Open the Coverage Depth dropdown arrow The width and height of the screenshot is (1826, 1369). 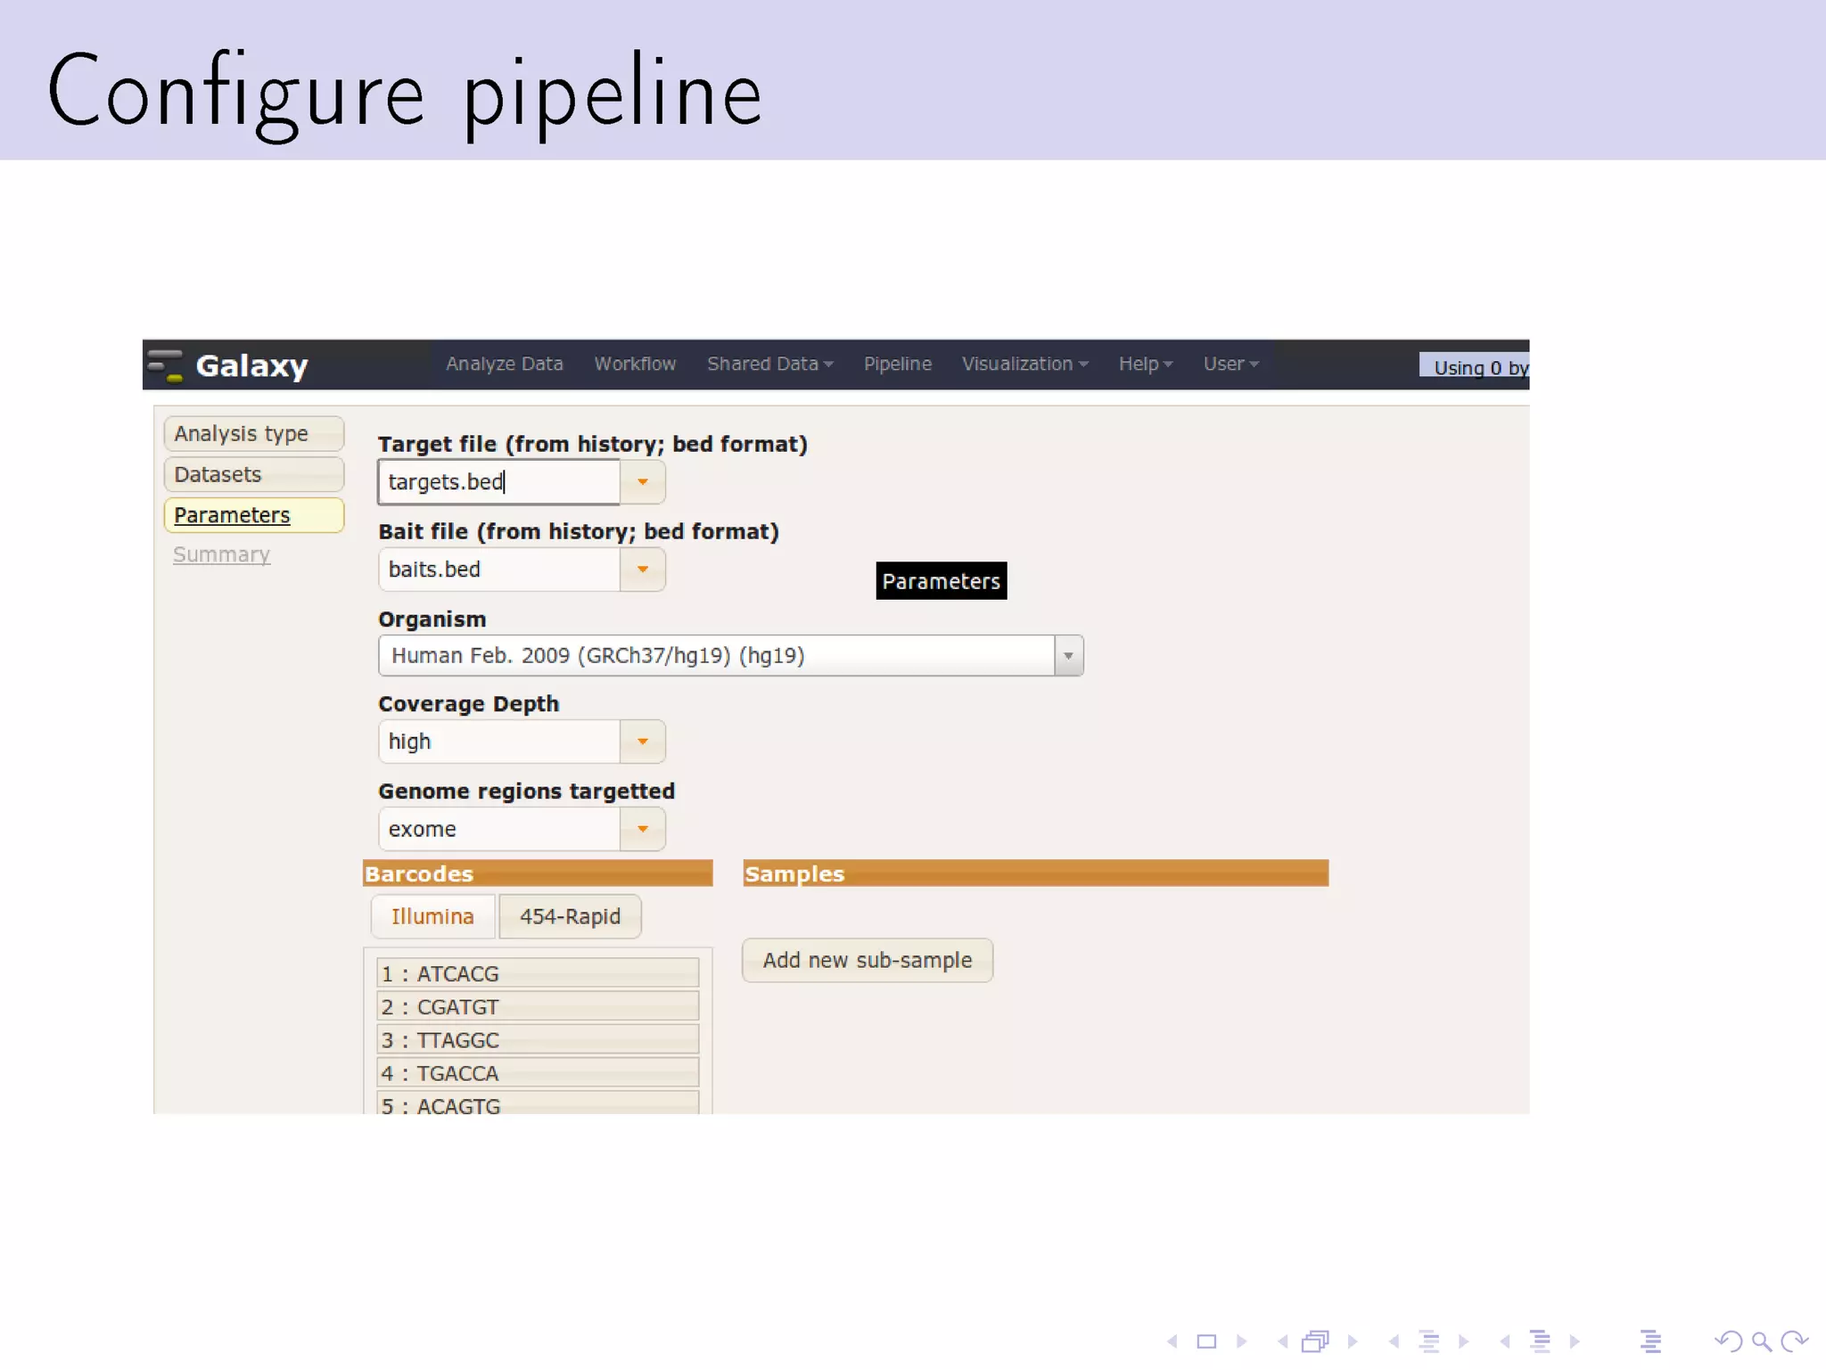643,742
